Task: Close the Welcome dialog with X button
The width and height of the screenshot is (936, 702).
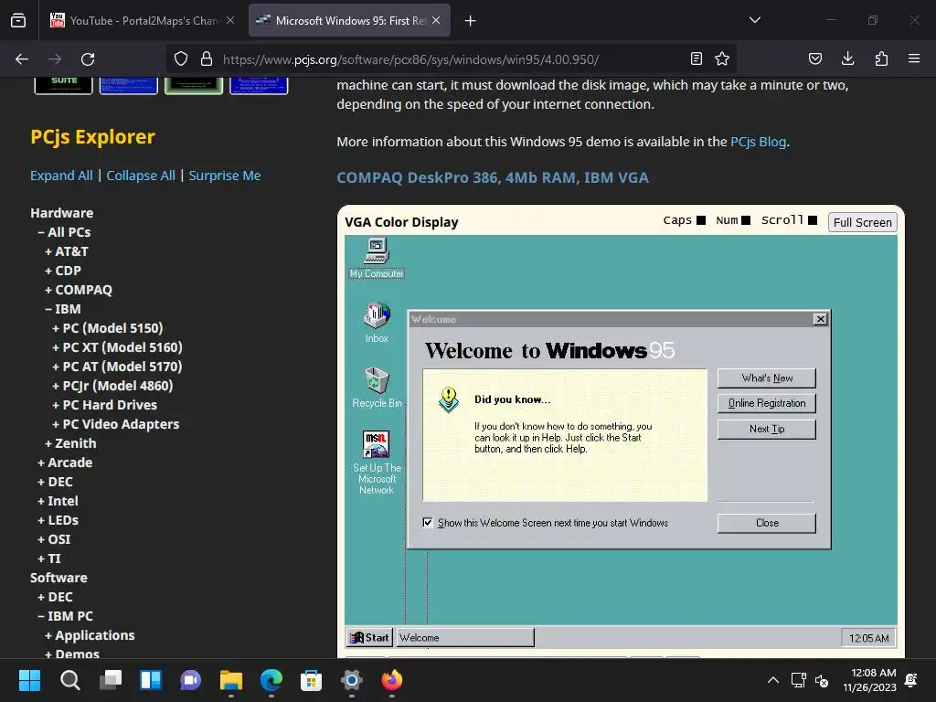Action: click(820, 319)
